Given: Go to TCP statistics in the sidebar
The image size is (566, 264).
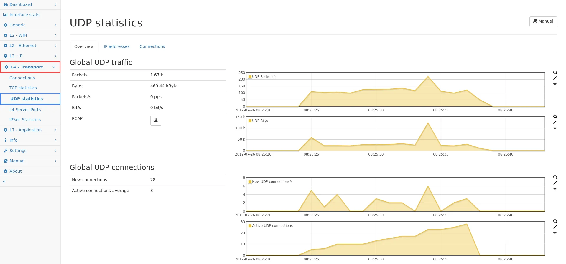Looking at the screenshot, I should coord(23,88).
